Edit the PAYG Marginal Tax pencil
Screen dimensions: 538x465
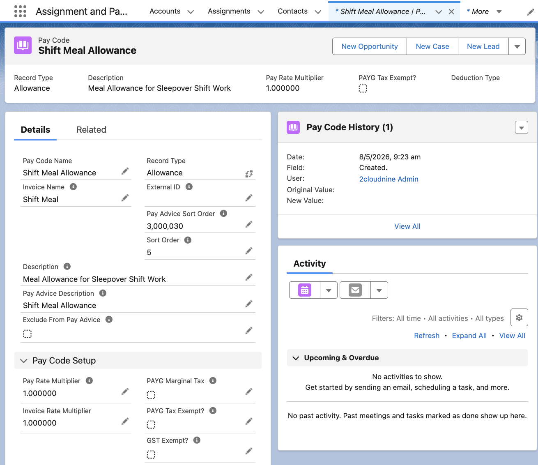click(249, 392)
